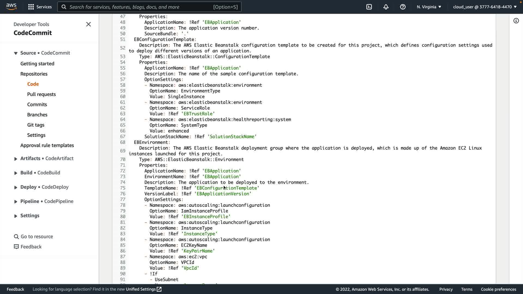Screen dimensions: 523x294
Task: Go to Branches in sidebar
Action: (37, 115)
